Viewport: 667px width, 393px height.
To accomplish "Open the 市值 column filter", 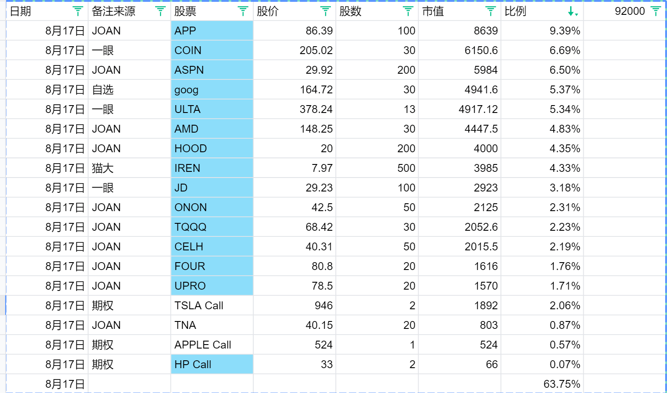I will (x=490, y=11).
